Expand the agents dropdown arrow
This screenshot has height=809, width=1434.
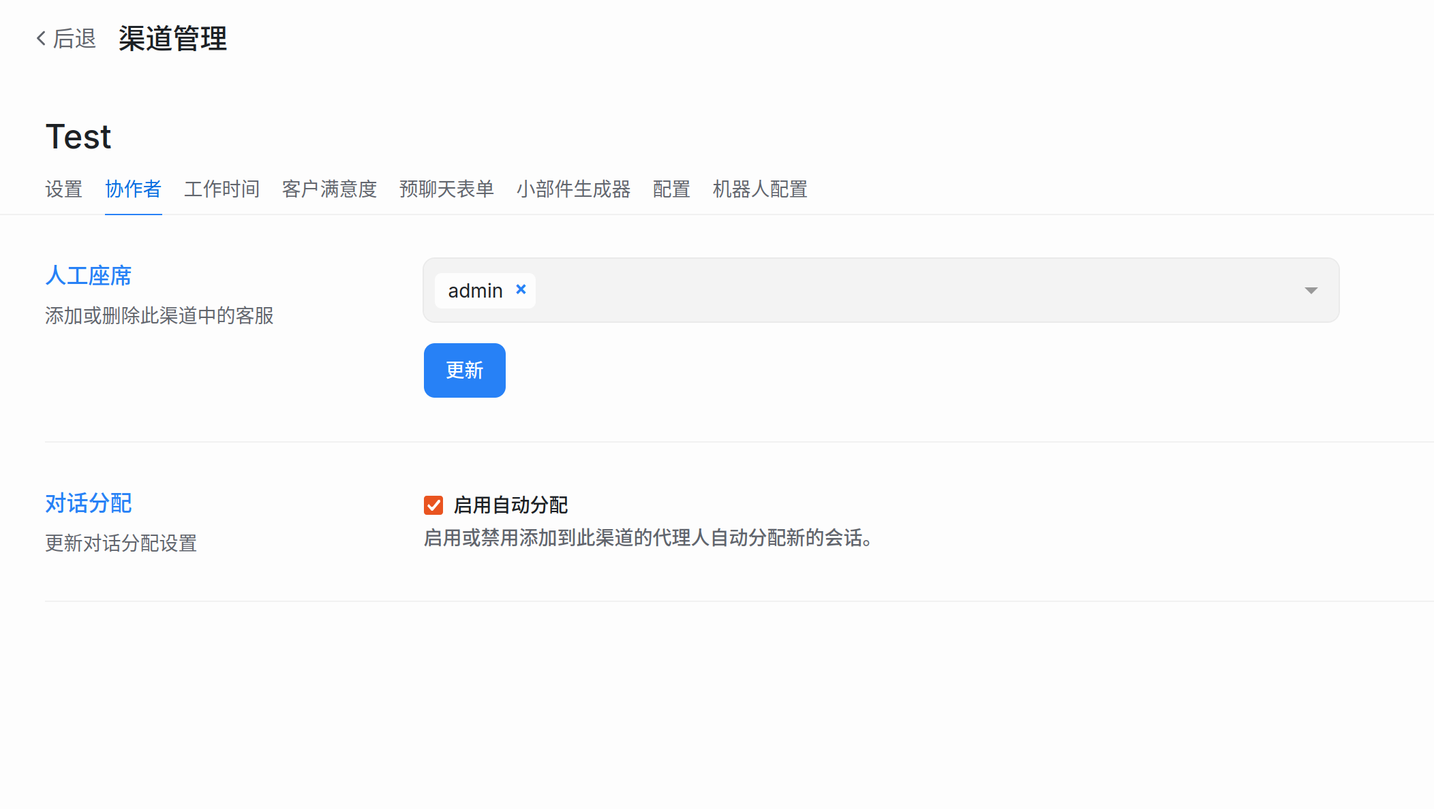(1311, 291)
